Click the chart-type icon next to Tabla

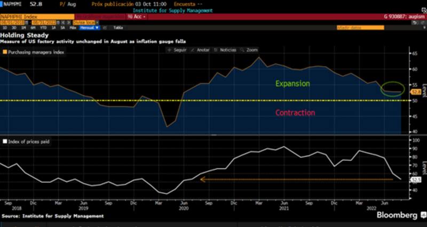[x=105, y=27]
